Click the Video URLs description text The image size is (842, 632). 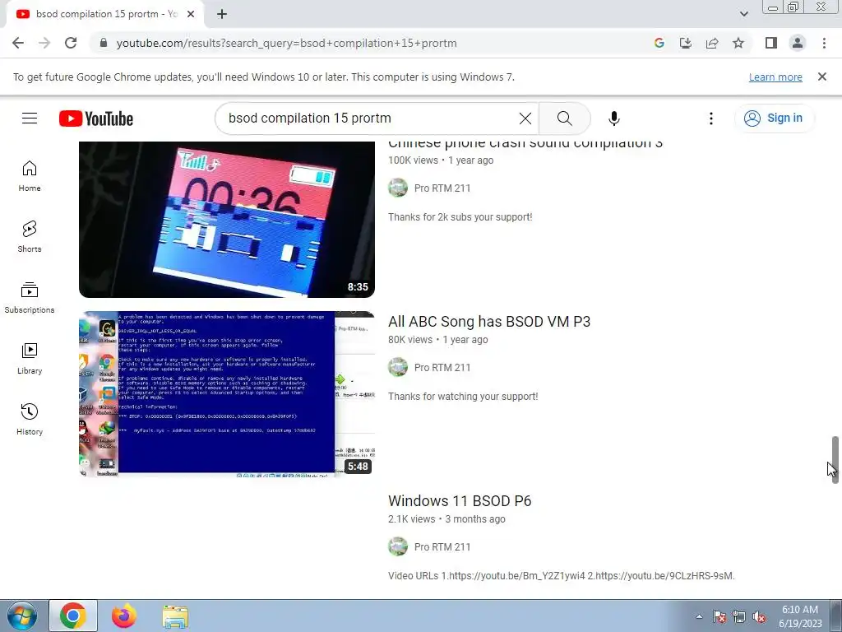click(561, 576)
